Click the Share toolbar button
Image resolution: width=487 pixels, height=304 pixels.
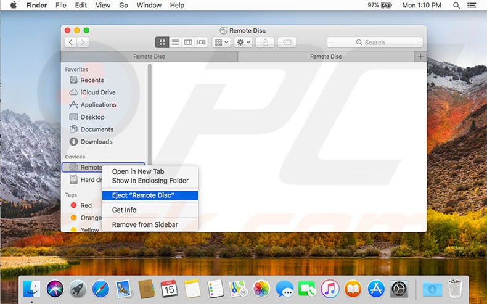pos(265,42)
